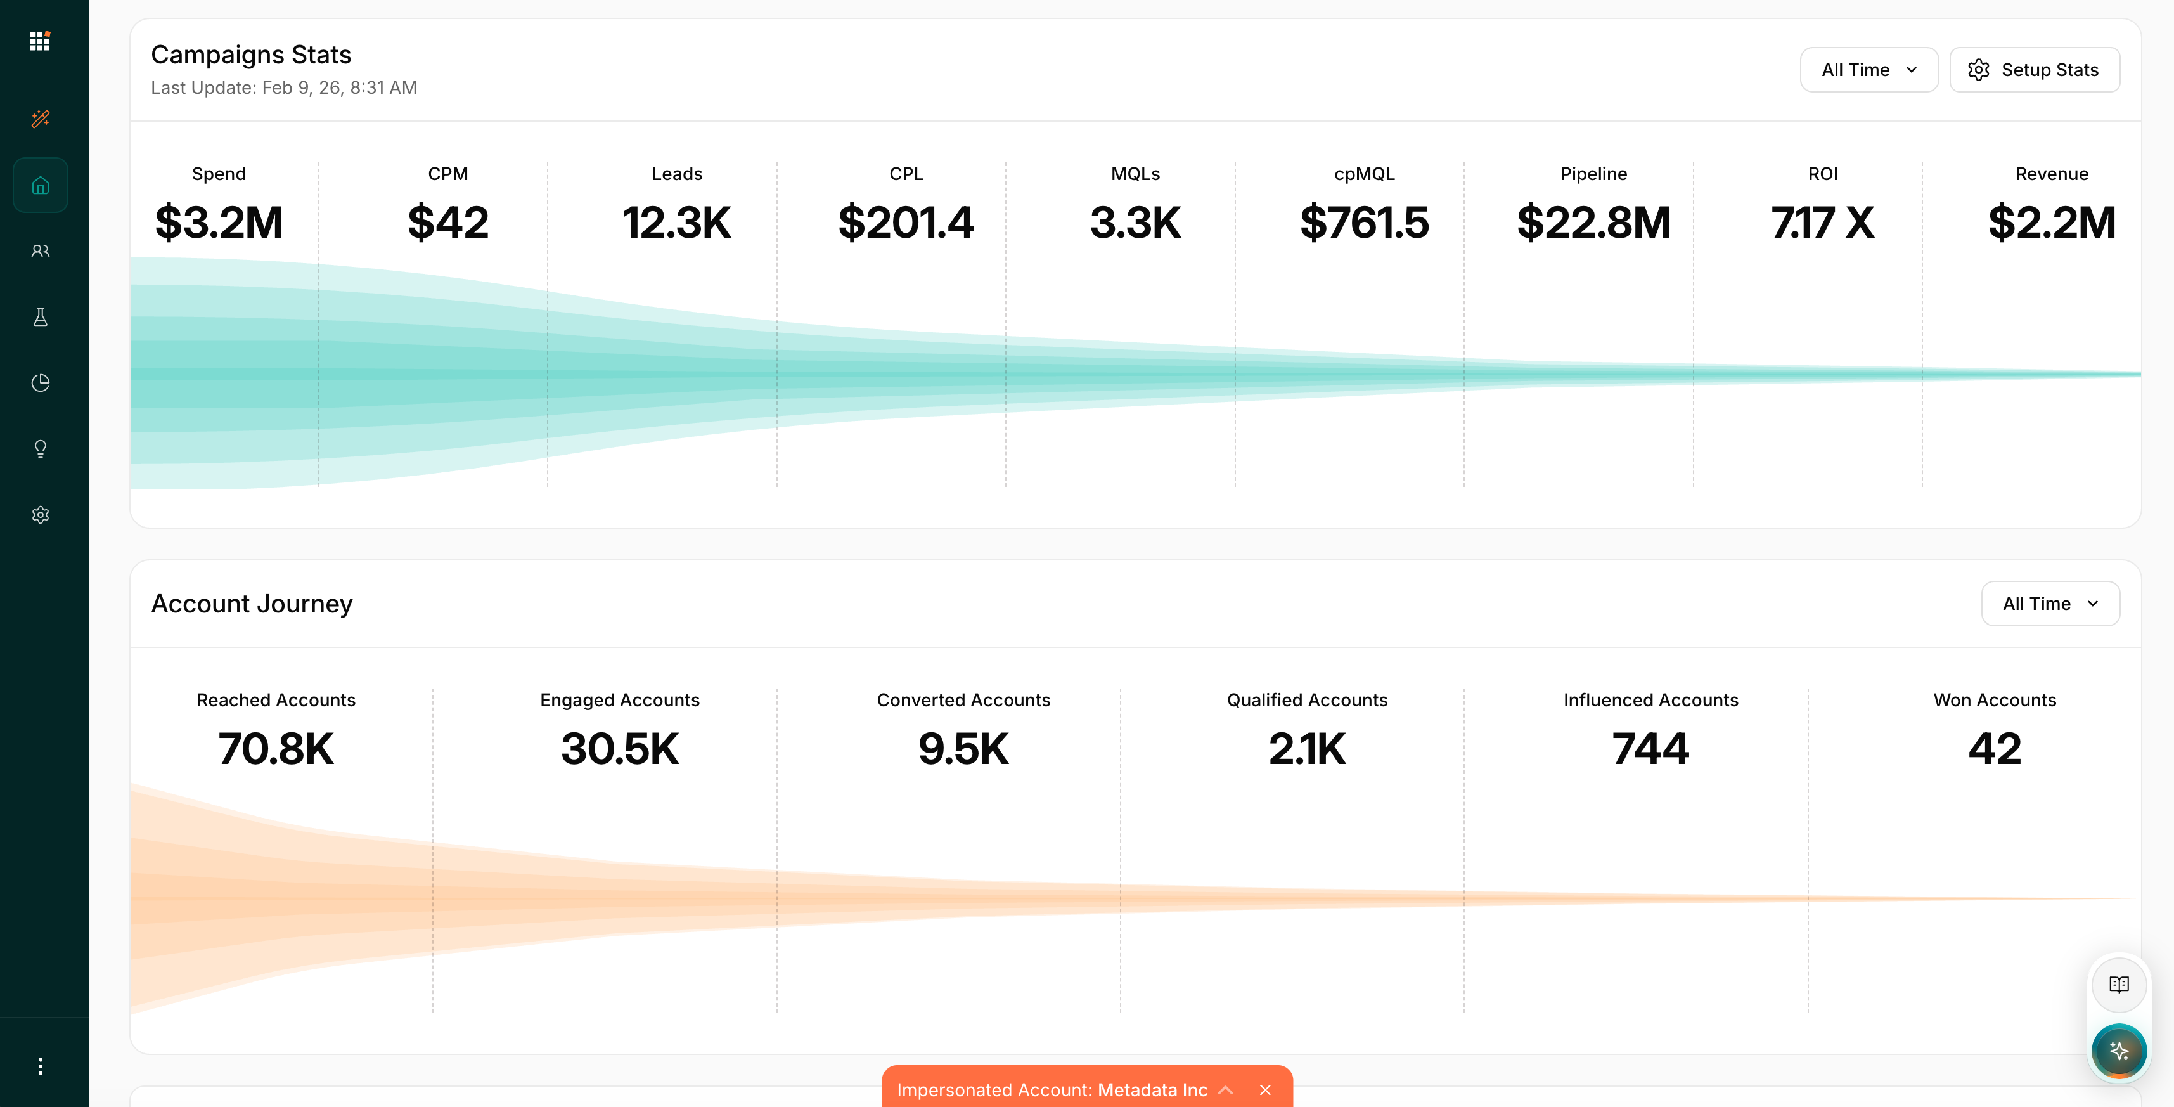
Task: Go to the home dashboard icon
Action: [40, 185]
